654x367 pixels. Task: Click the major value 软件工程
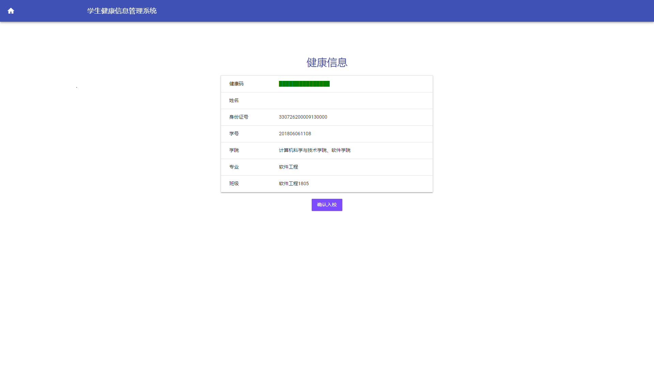click(x=288, y=167)
